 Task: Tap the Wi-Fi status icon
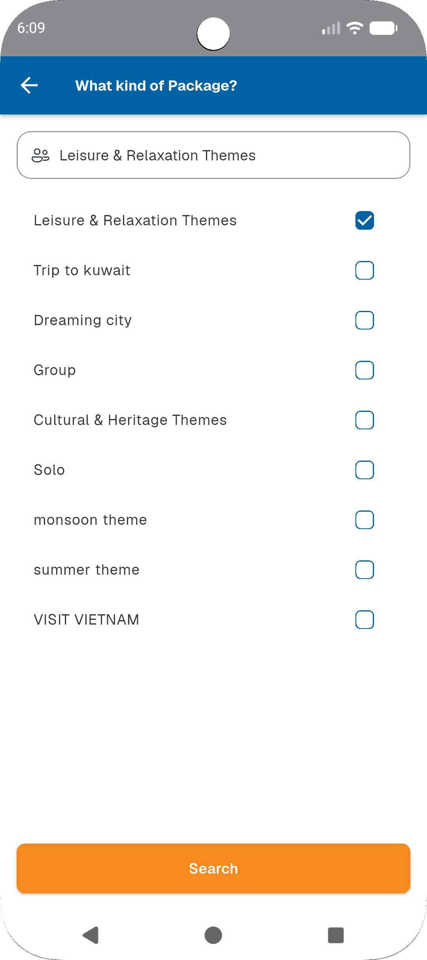[x=355, y=28]
